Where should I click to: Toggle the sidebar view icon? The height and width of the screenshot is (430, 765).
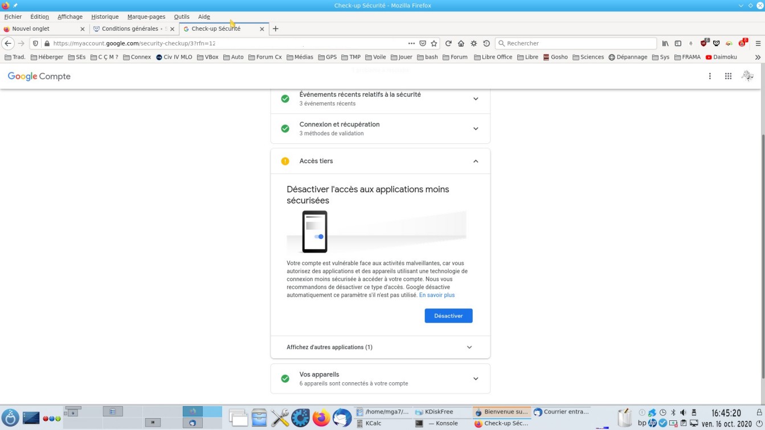(x=678, y=43)
